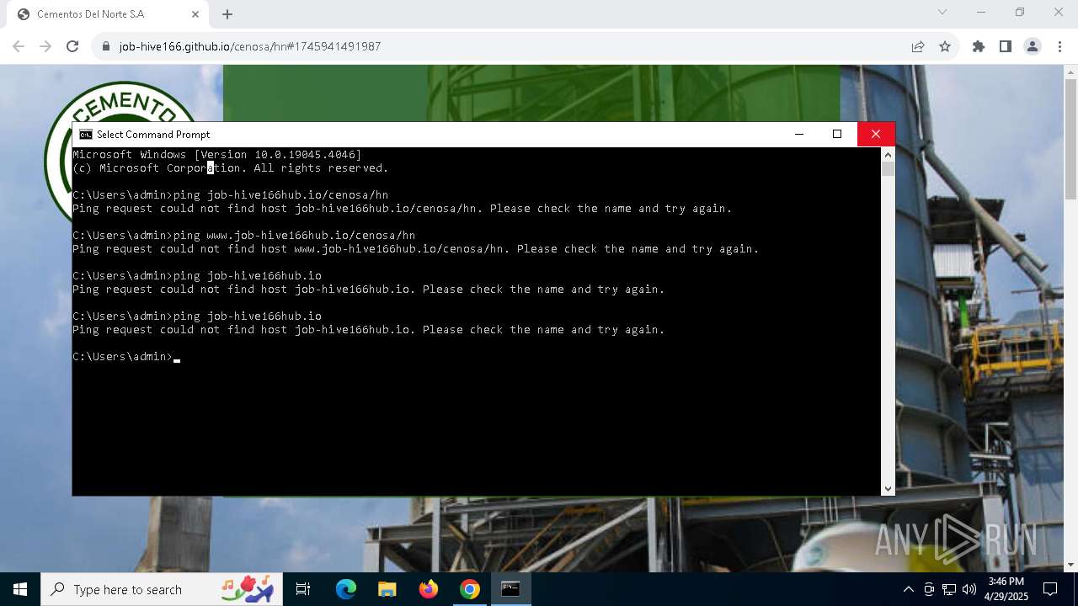Click the network tray icon
Viewport: 1078px width, 606px height.
[x=949, y=589]
